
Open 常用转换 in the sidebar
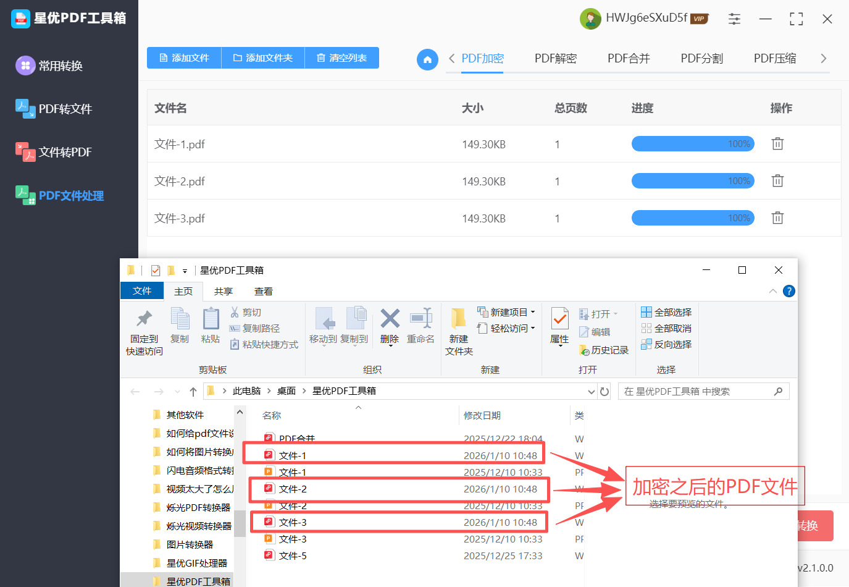49,65
